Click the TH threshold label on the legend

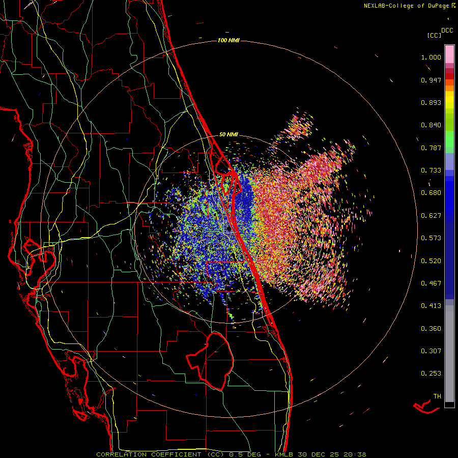(437, 396)
